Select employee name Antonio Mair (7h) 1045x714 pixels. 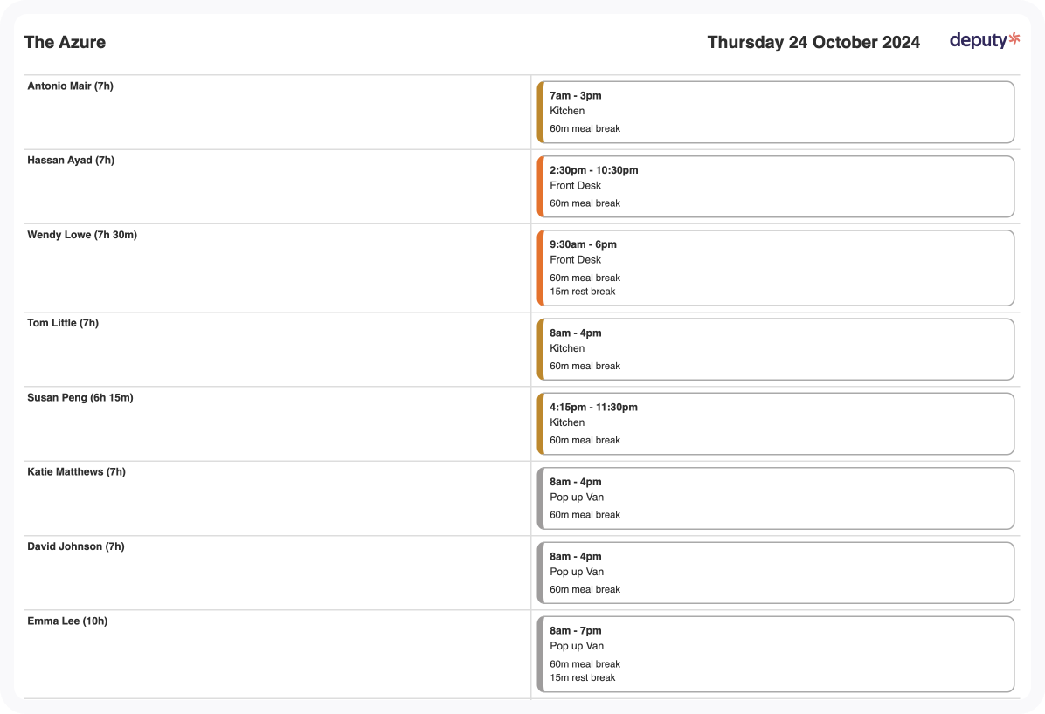[70, 86]
